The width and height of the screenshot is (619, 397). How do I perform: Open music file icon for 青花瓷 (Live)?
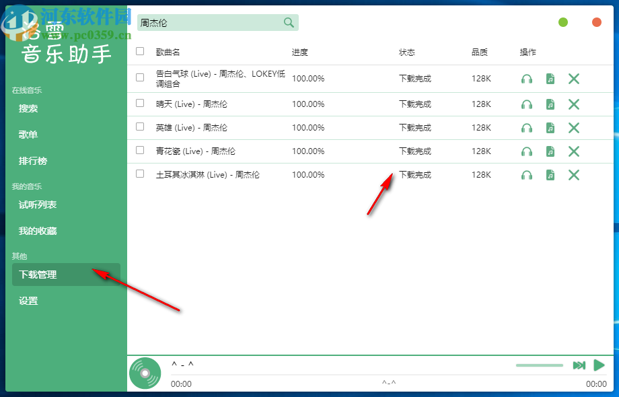[550, 151]
